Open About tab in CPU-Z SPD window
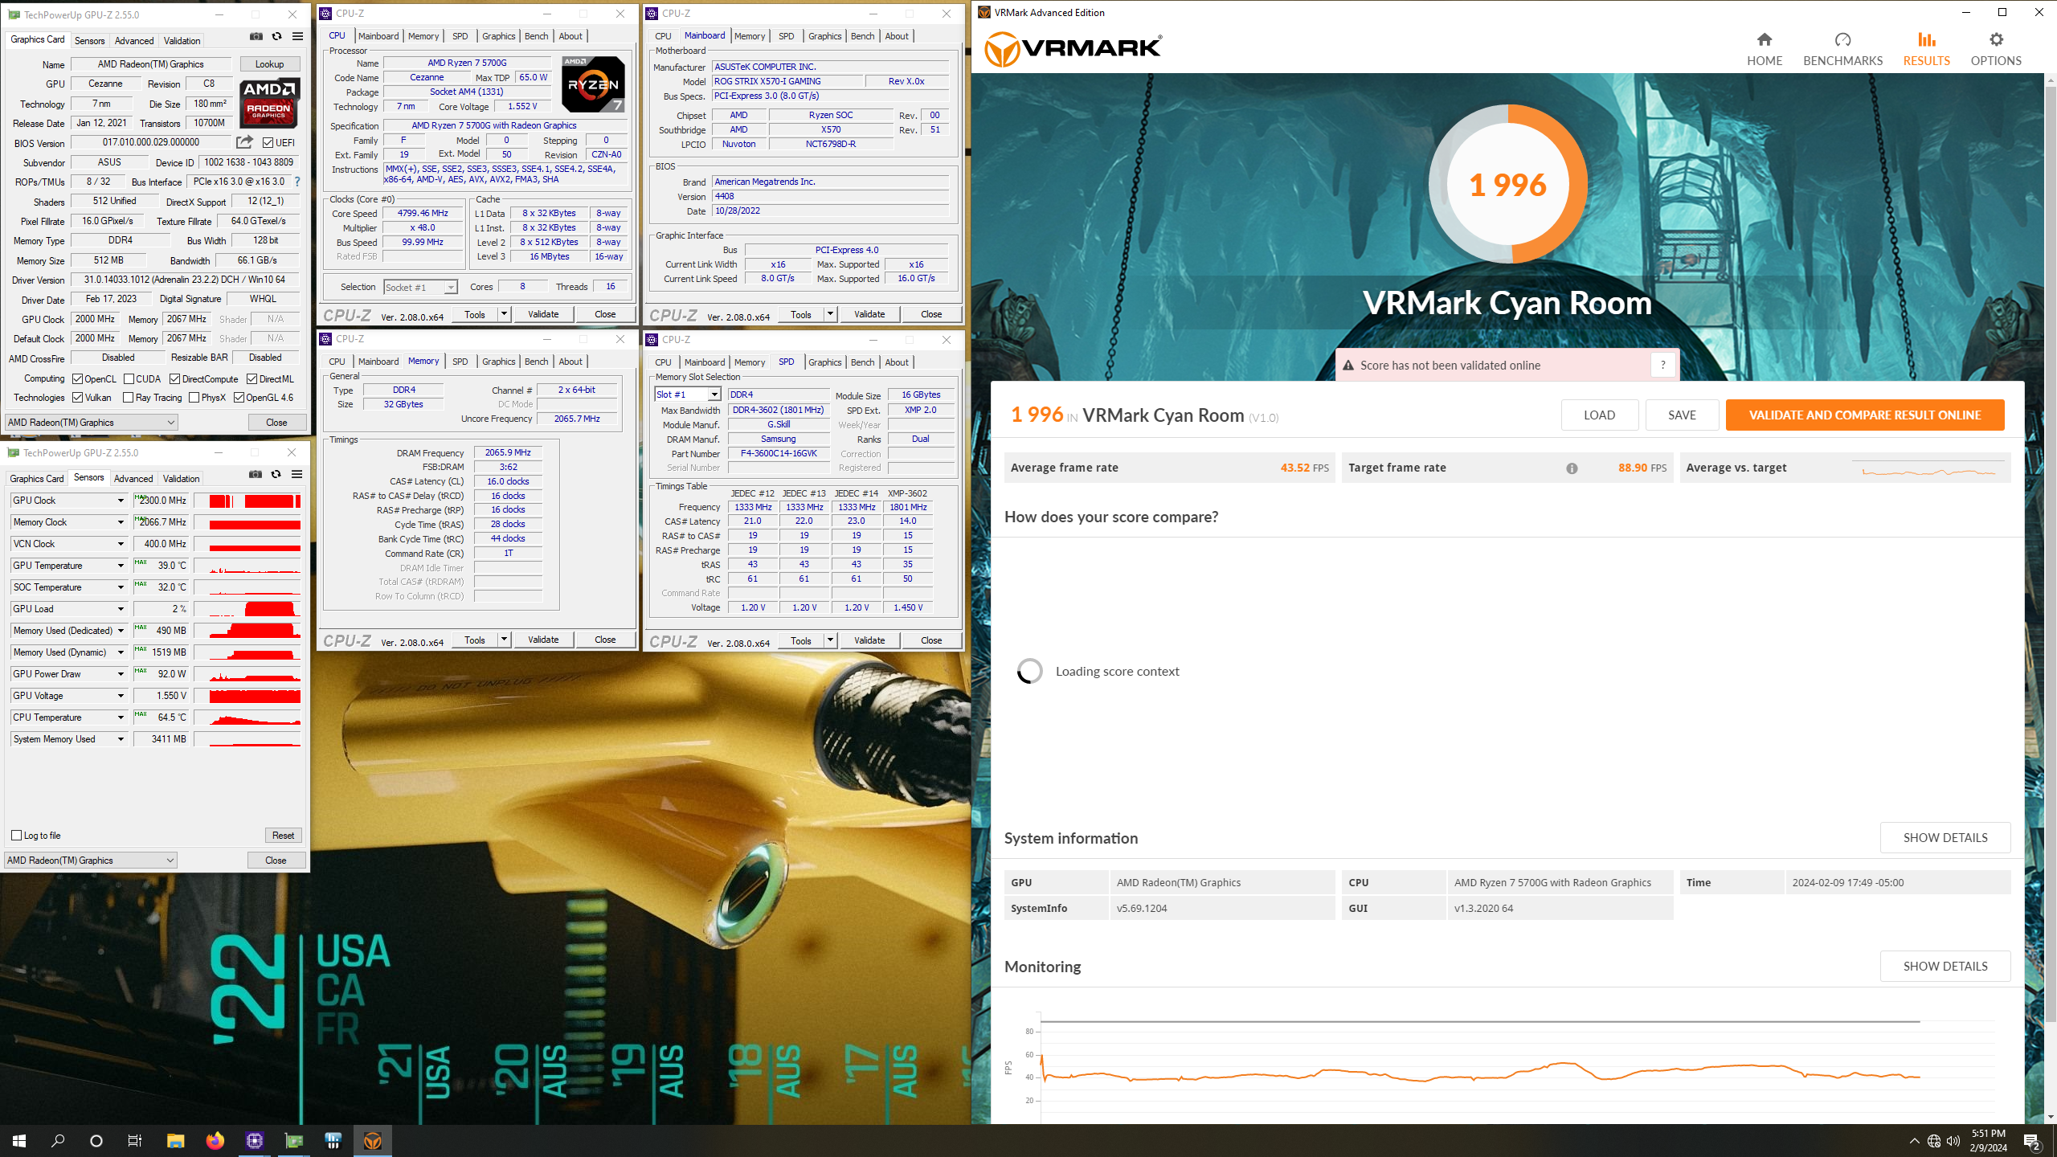Screen dimensions: 2057x1157 point(897,362)
